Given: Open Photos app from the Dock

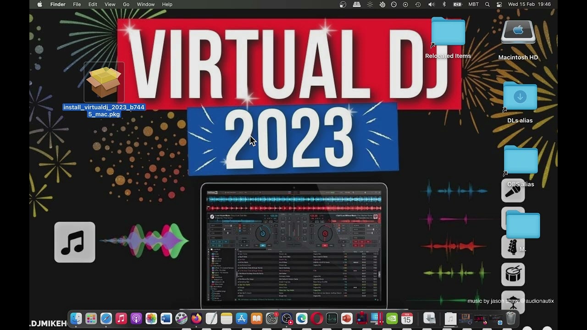Looking at the screenshot, I should click(151, 318).
